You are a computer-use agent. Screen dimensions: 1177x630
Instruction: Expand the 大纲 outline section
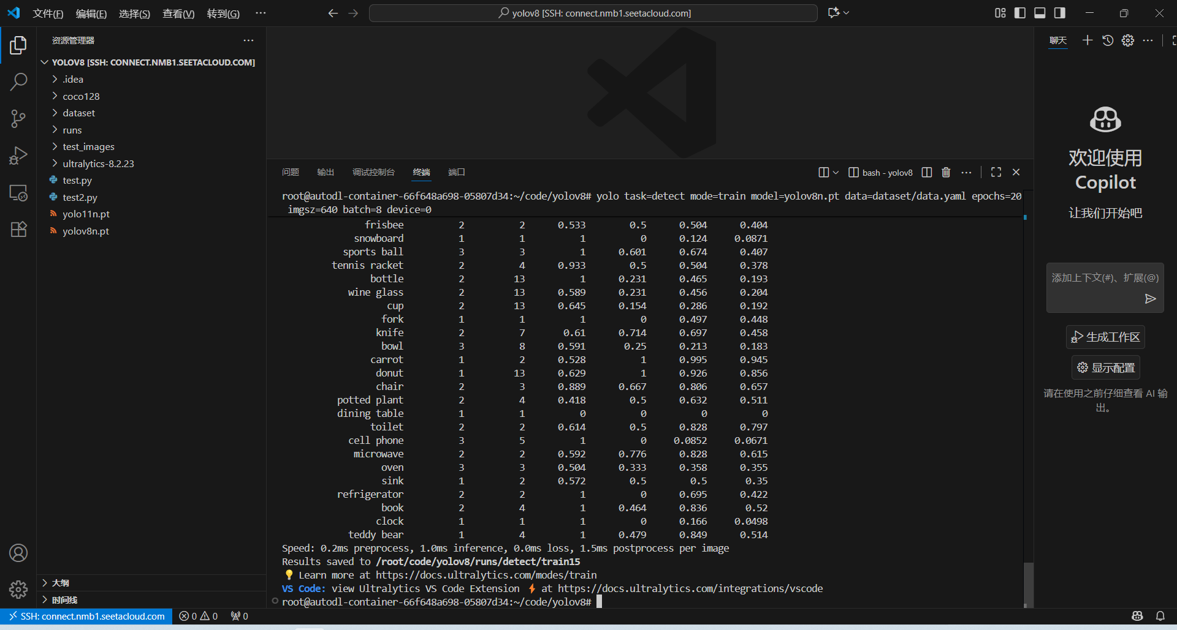point(60,583)
